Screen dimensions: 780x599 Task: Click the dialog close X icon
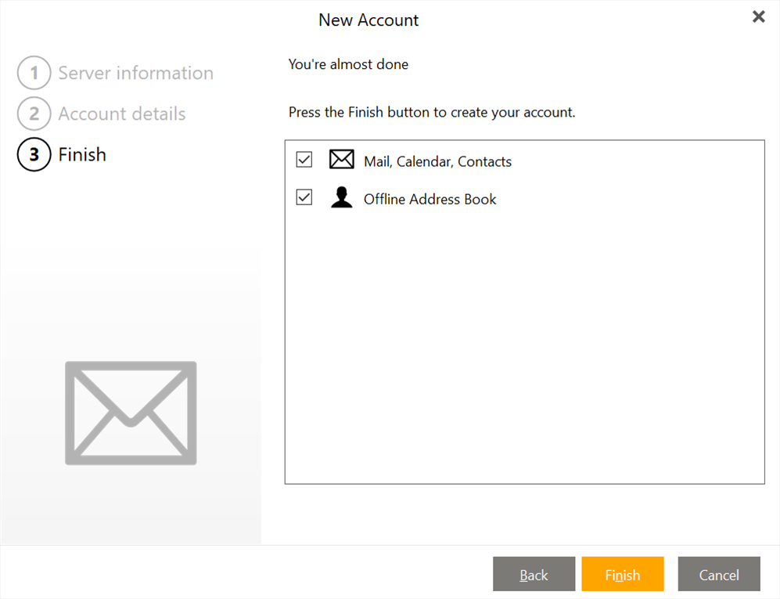tap(758, 16)
